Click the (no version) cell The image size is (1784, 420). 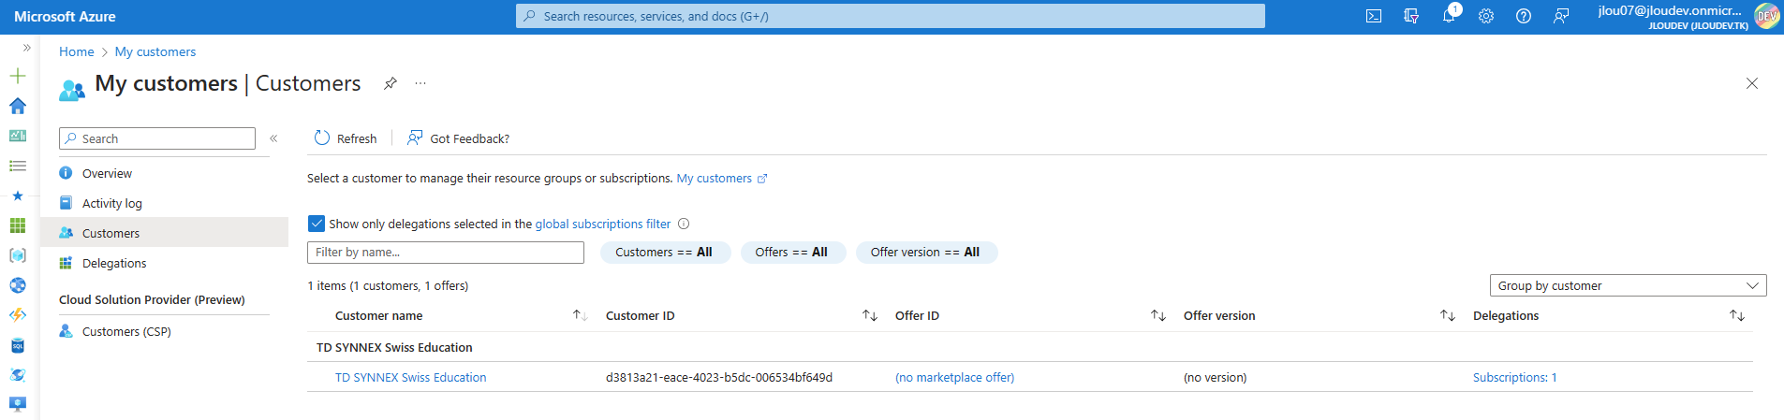[x=1215, y=378]
